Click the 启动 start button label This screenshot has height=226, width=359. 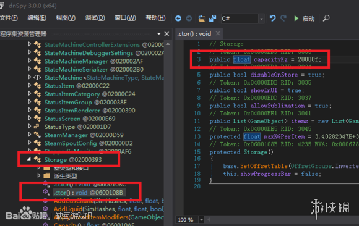(x=308, y=19)
